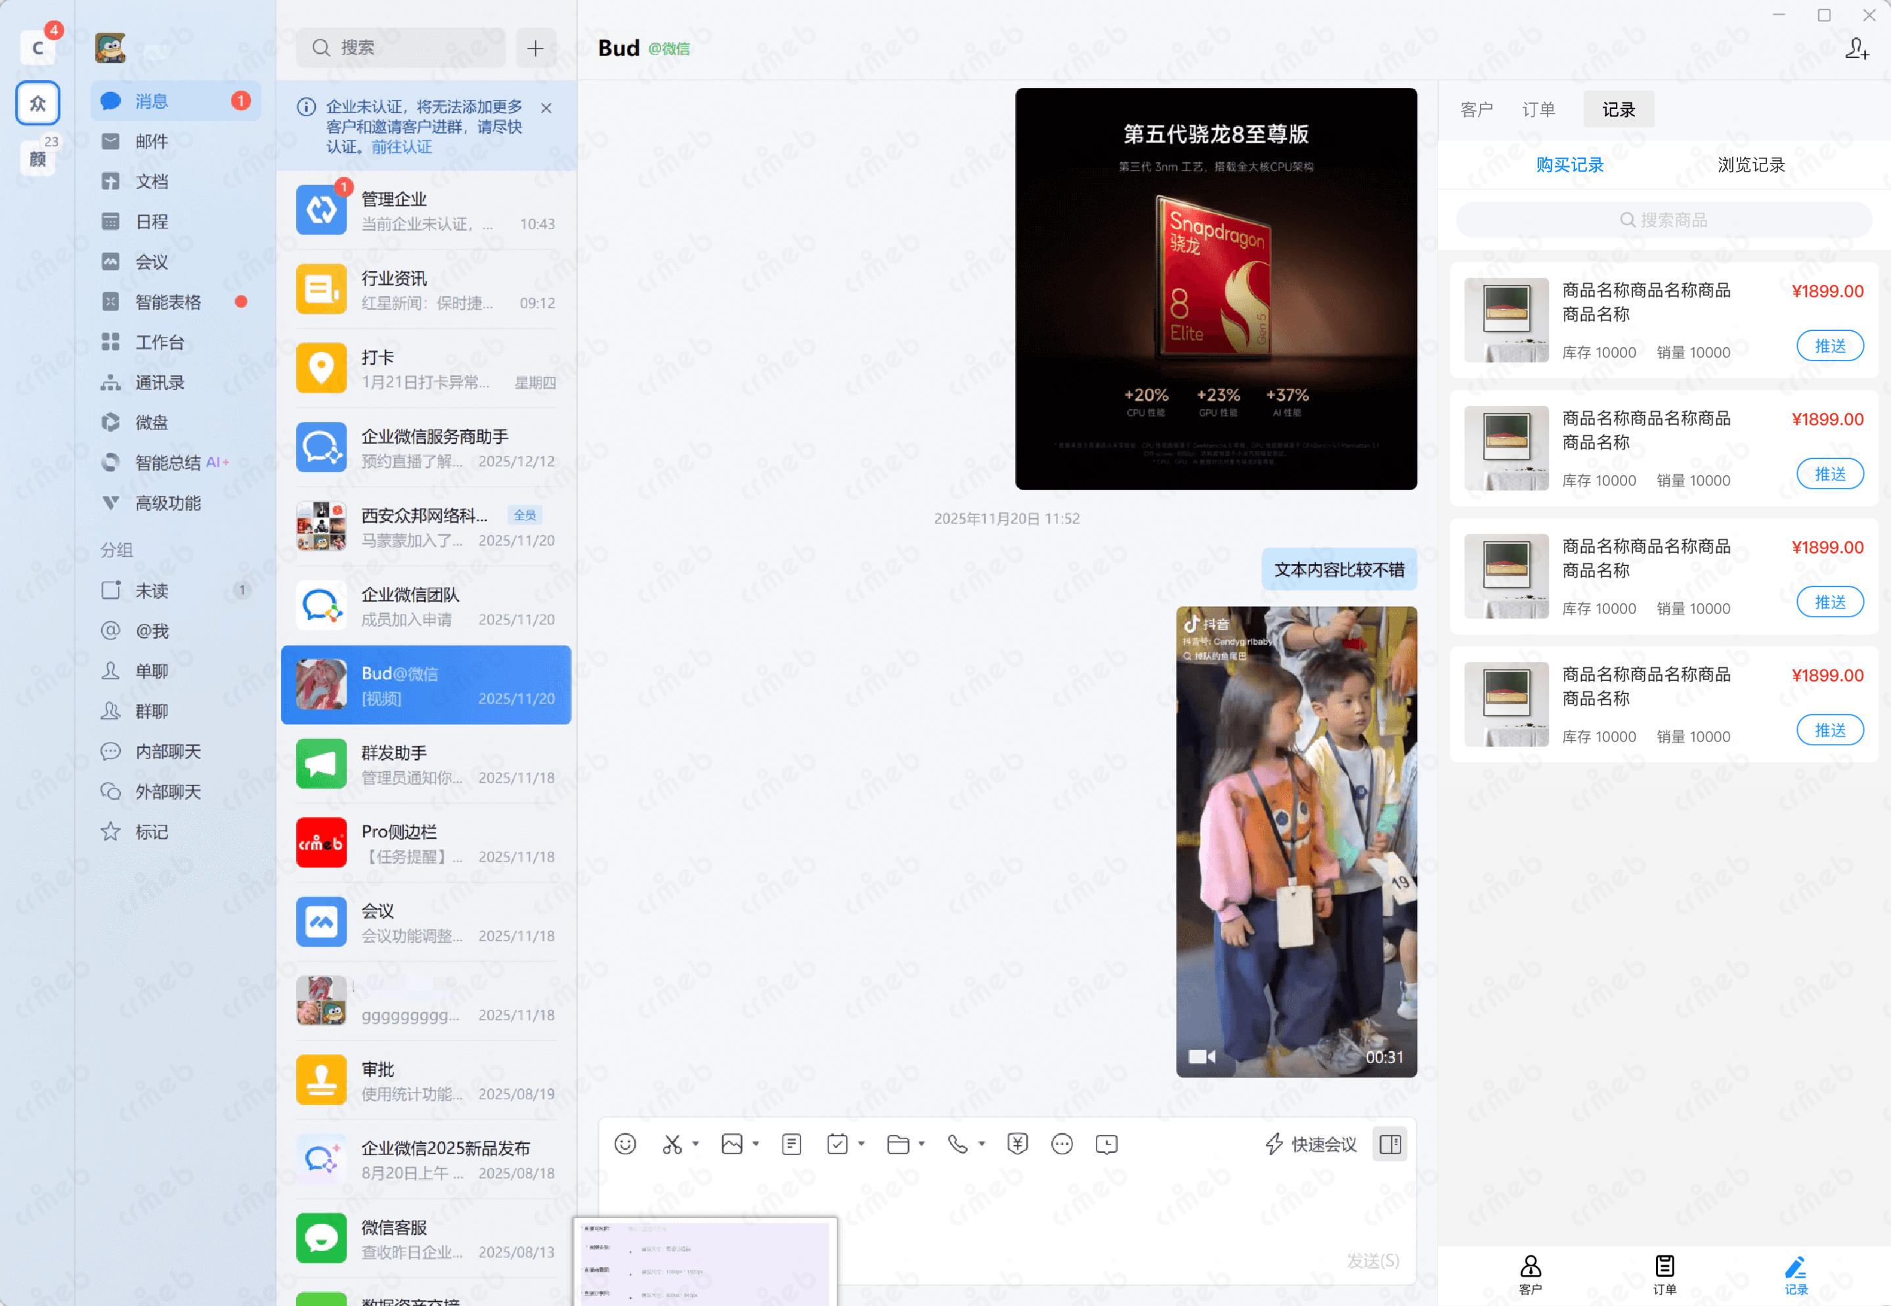Click the document collection icon in toolbar
This screenshot has height=1306, width=1891.
(791, 1144)
